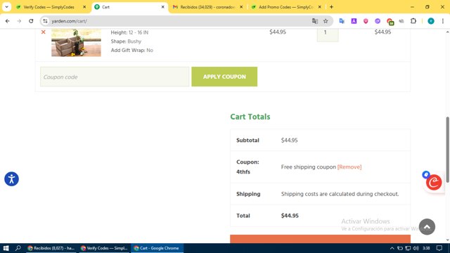Open the gray extension icon beside puzzle
The image size is (450, 253).
(401, 21)
